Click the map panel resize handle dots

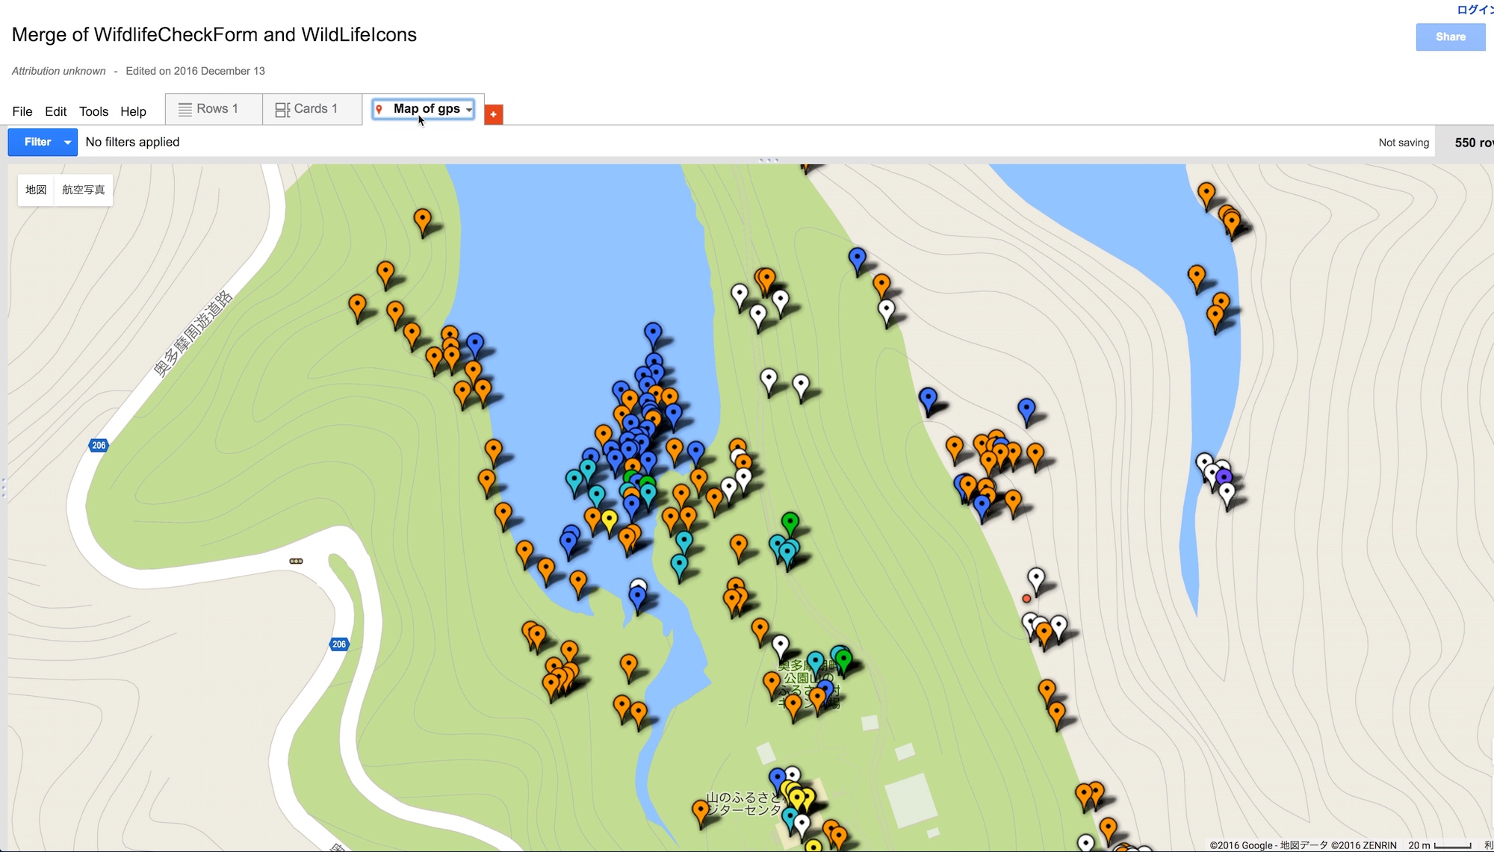pos(769,160)
